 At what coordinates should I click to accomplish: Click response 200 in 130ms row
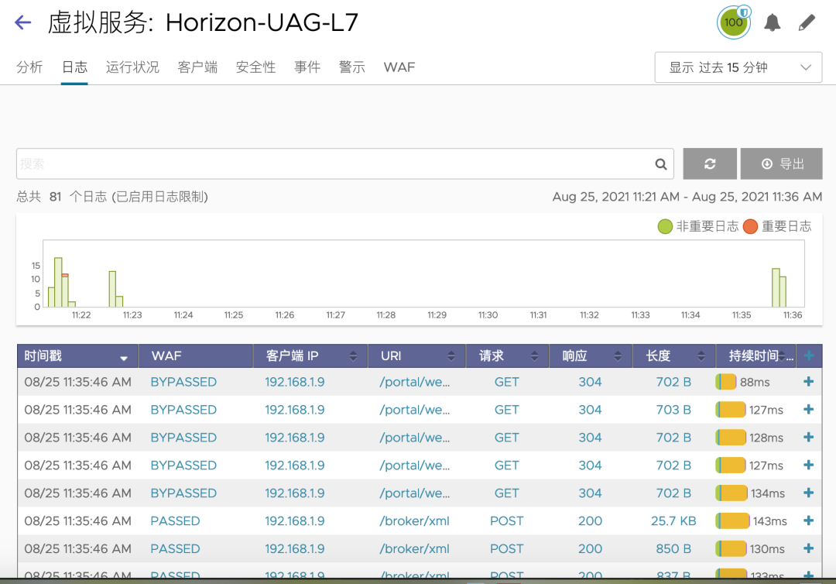[590, 548]
